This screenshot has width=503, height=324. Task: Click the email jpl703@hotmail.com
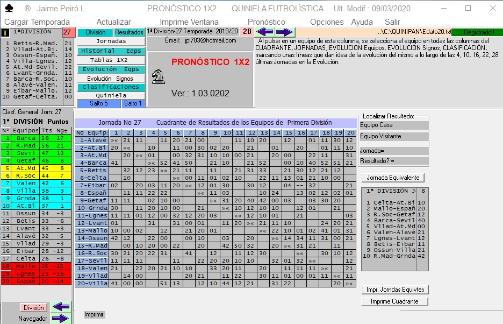click(x=211, y=40)
